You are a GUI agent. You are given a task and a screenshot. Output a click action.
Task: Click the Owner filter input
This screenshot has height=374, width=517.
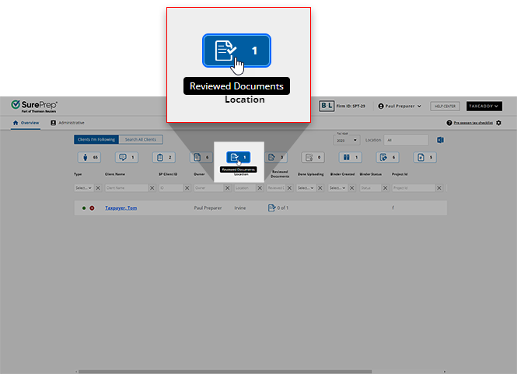[x=208, y=188]
